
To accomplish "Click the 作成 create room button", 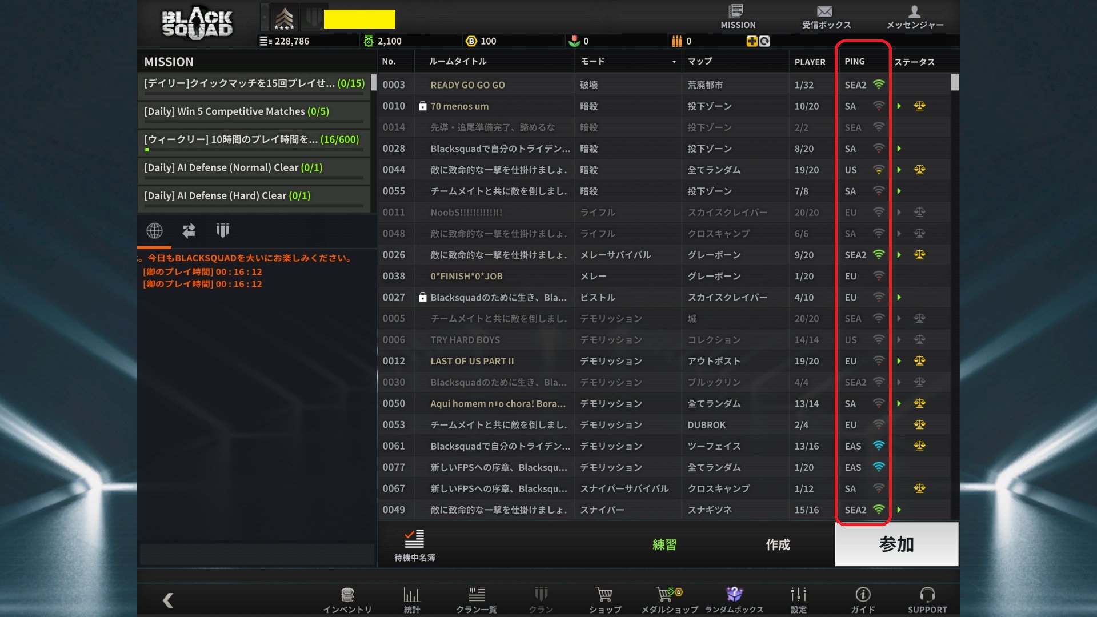I will [778, 544].
